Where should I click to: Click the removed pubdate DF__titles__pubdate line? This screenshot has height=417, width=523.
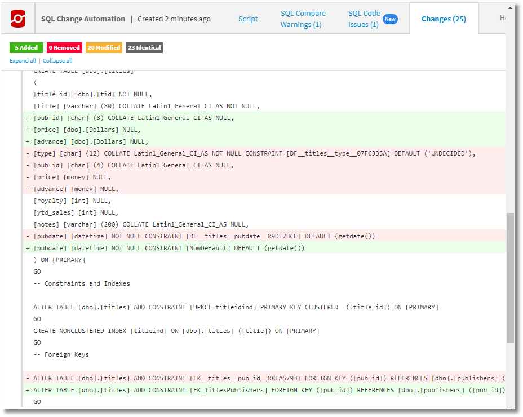264,237
